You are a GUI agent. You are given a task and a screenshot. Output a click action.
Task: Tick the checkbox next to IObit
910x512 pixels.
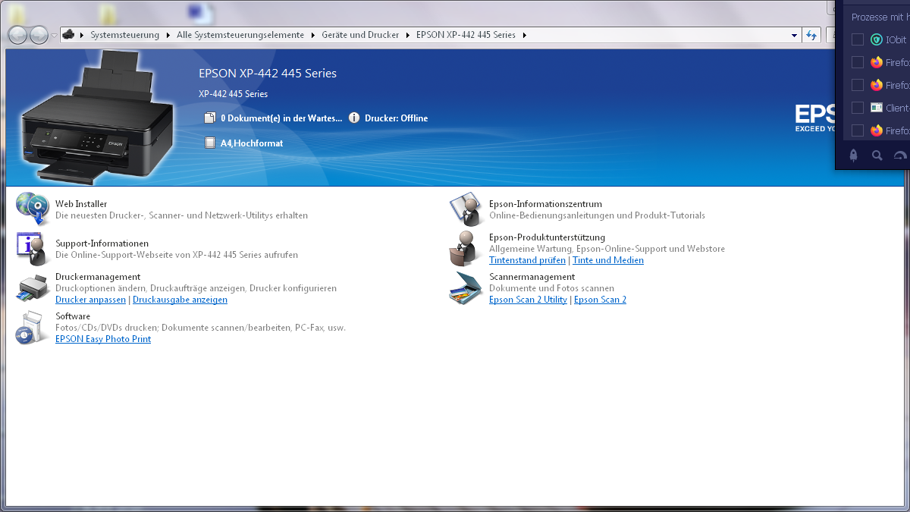858,39
